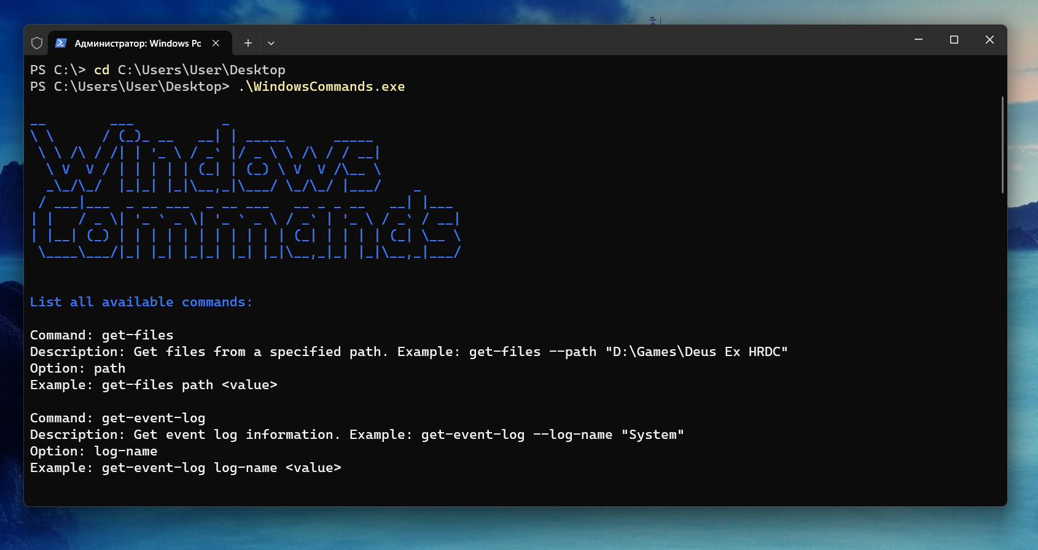Close the PowerShell tab
Screen dimensions: 1038x550
[x=216, y=43]
